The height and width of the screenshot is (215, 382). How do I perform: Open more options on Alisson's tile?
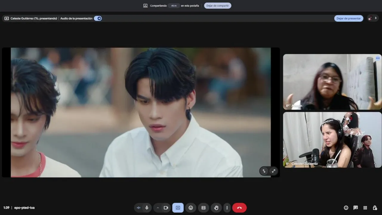378,58
